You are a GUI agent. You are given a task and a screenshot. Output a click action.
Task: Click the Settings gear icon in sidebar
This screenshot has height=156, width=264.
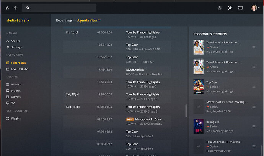[8, 47]
